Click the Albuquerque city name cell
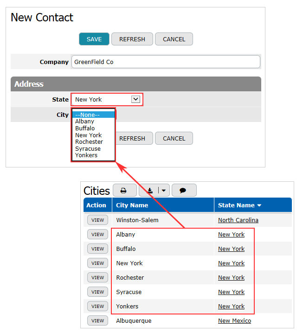303x333 pixels. 163,320
